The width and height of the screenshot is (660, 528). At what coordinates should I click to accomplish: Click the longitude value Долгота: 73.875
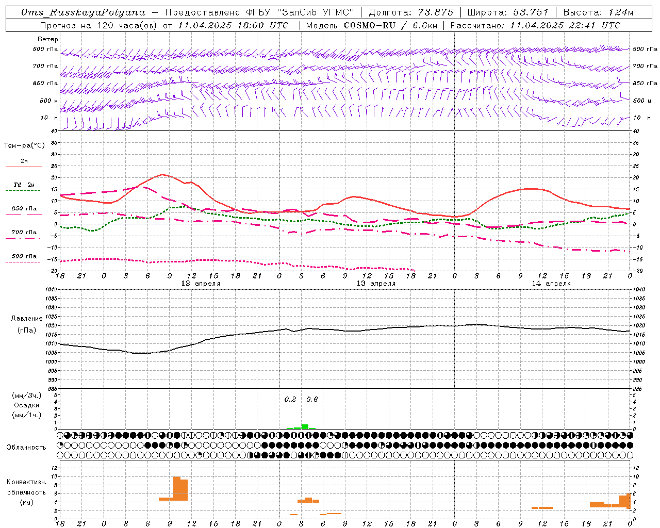[411, 12]
